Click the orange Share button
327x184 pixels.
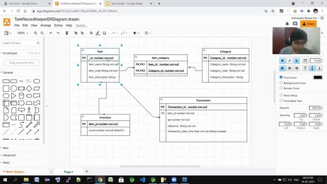pos(309,24)
